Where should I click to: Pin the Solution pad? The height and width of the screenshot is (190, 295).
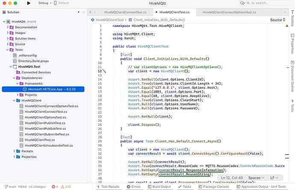(x=79, y=12)
